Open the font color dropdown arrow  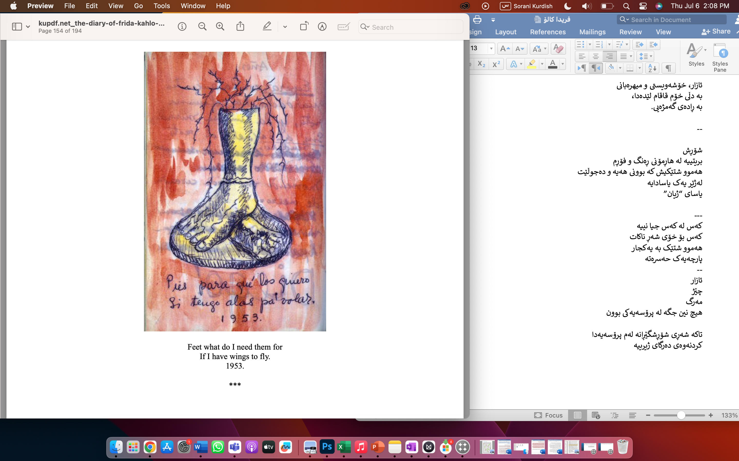[562, 64]
